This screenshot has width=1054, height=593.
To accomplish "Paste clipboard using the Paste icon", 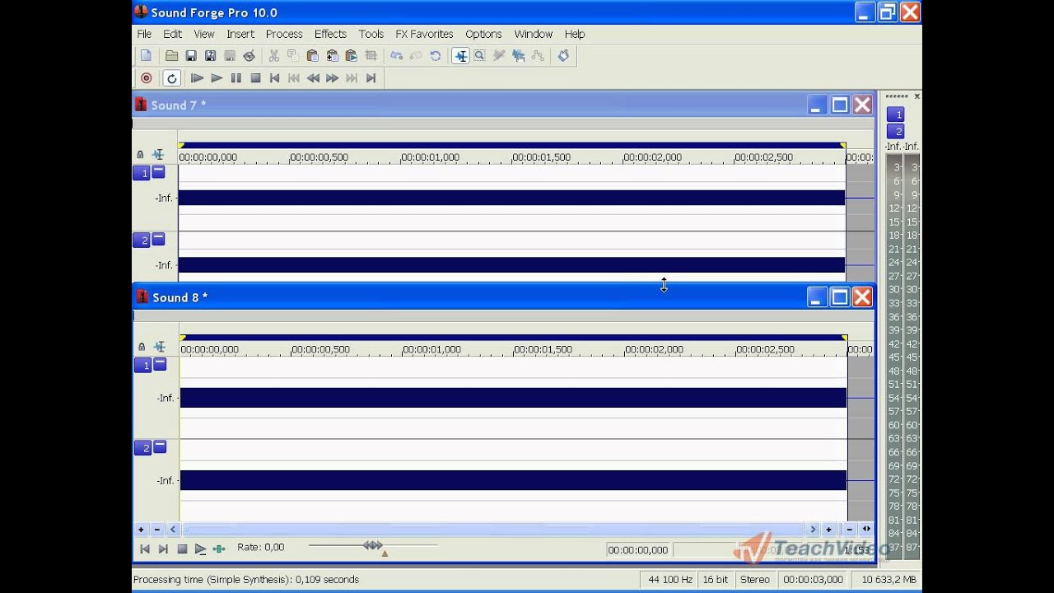I will (312, 56).
